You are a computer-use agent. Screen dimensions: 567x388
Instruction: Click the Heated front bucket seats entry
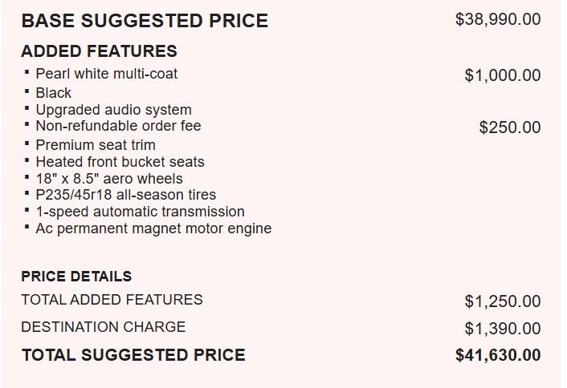(x=120, y=162)
